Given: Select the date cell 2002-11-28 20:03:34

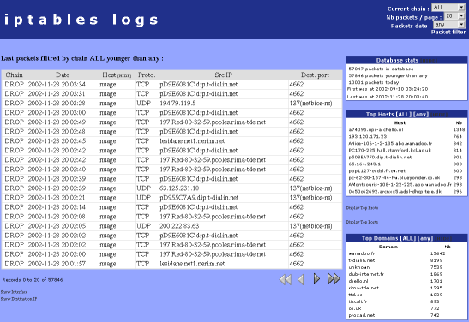Looking at the screenshot, I should [57, 85].
